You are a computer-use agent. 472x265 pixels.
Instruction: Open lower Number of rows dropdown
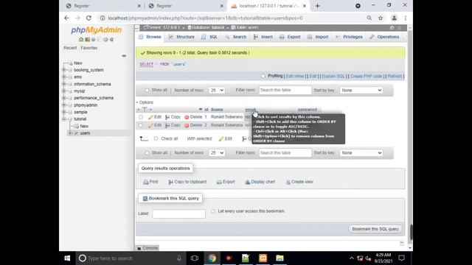tap(217, 152)
